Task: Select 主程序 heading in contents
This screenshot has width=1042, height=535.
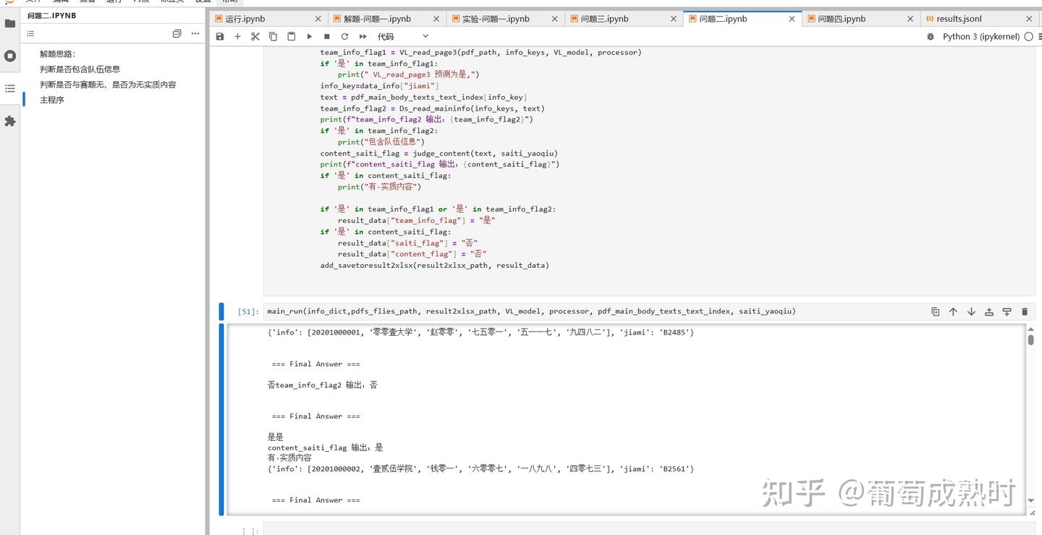Action: (52, 99)
